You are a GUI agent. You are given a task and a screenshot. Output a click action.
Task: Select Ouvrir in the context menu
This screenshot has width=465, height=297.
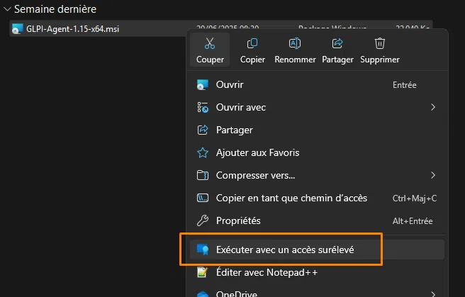coord(317,85)
